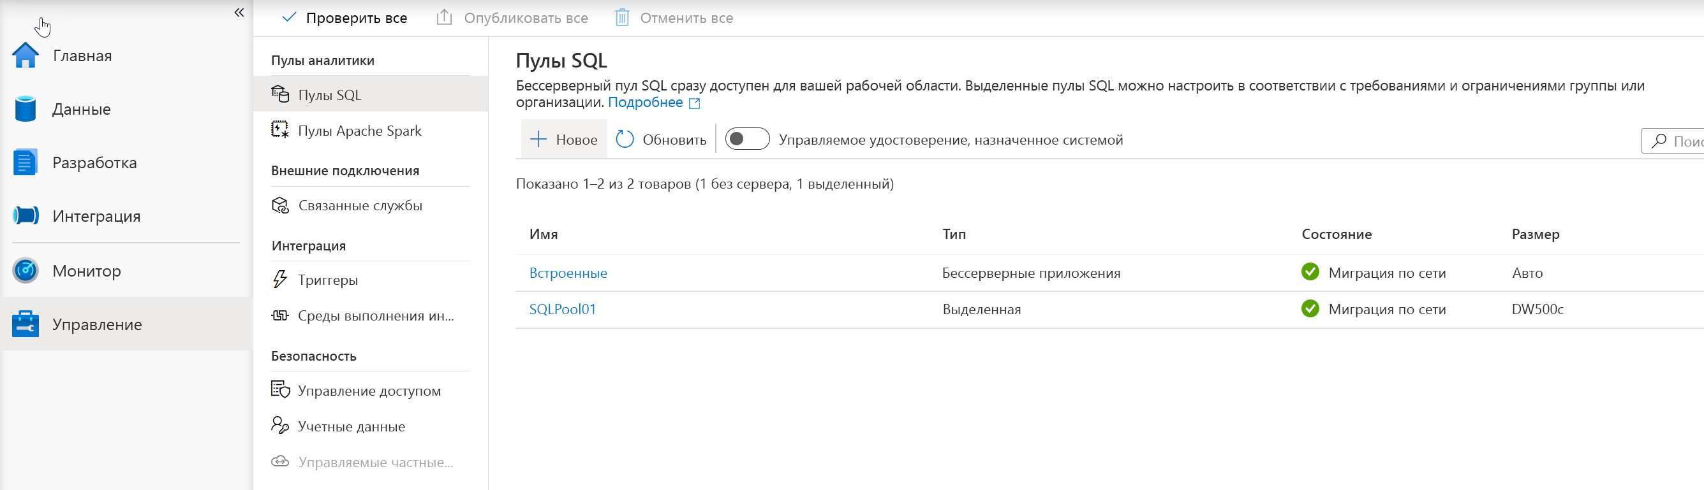This screenshot has width=1704, height=490.
Task: Click Выделенная type cell
Action: (982, 310)
